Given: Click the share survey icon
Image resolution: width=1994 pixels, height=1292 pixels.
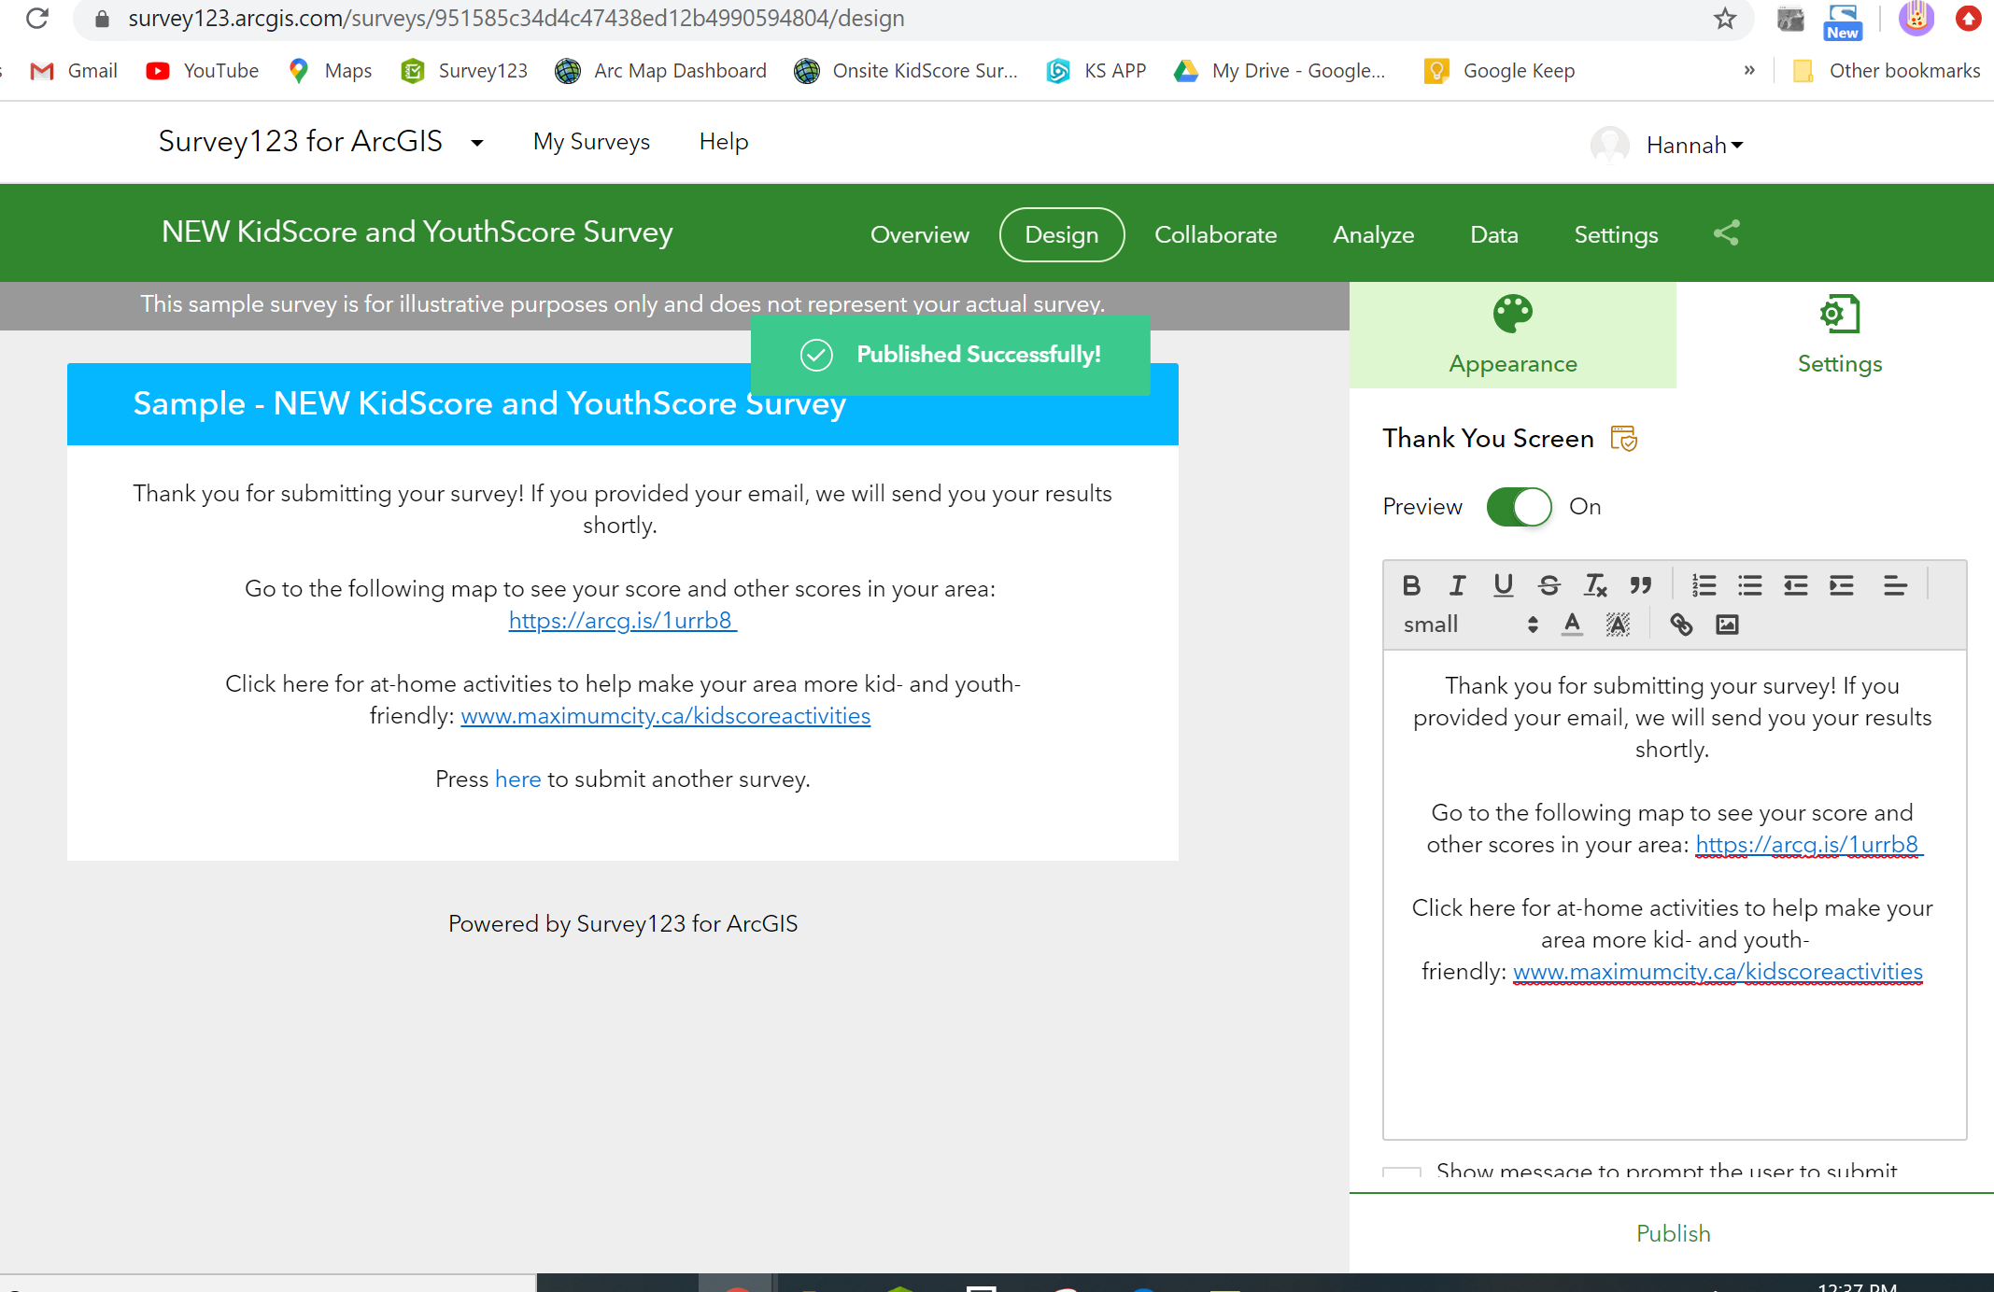Looking at the screenshot, I should pyautogui.click(x=1726, y=233).
